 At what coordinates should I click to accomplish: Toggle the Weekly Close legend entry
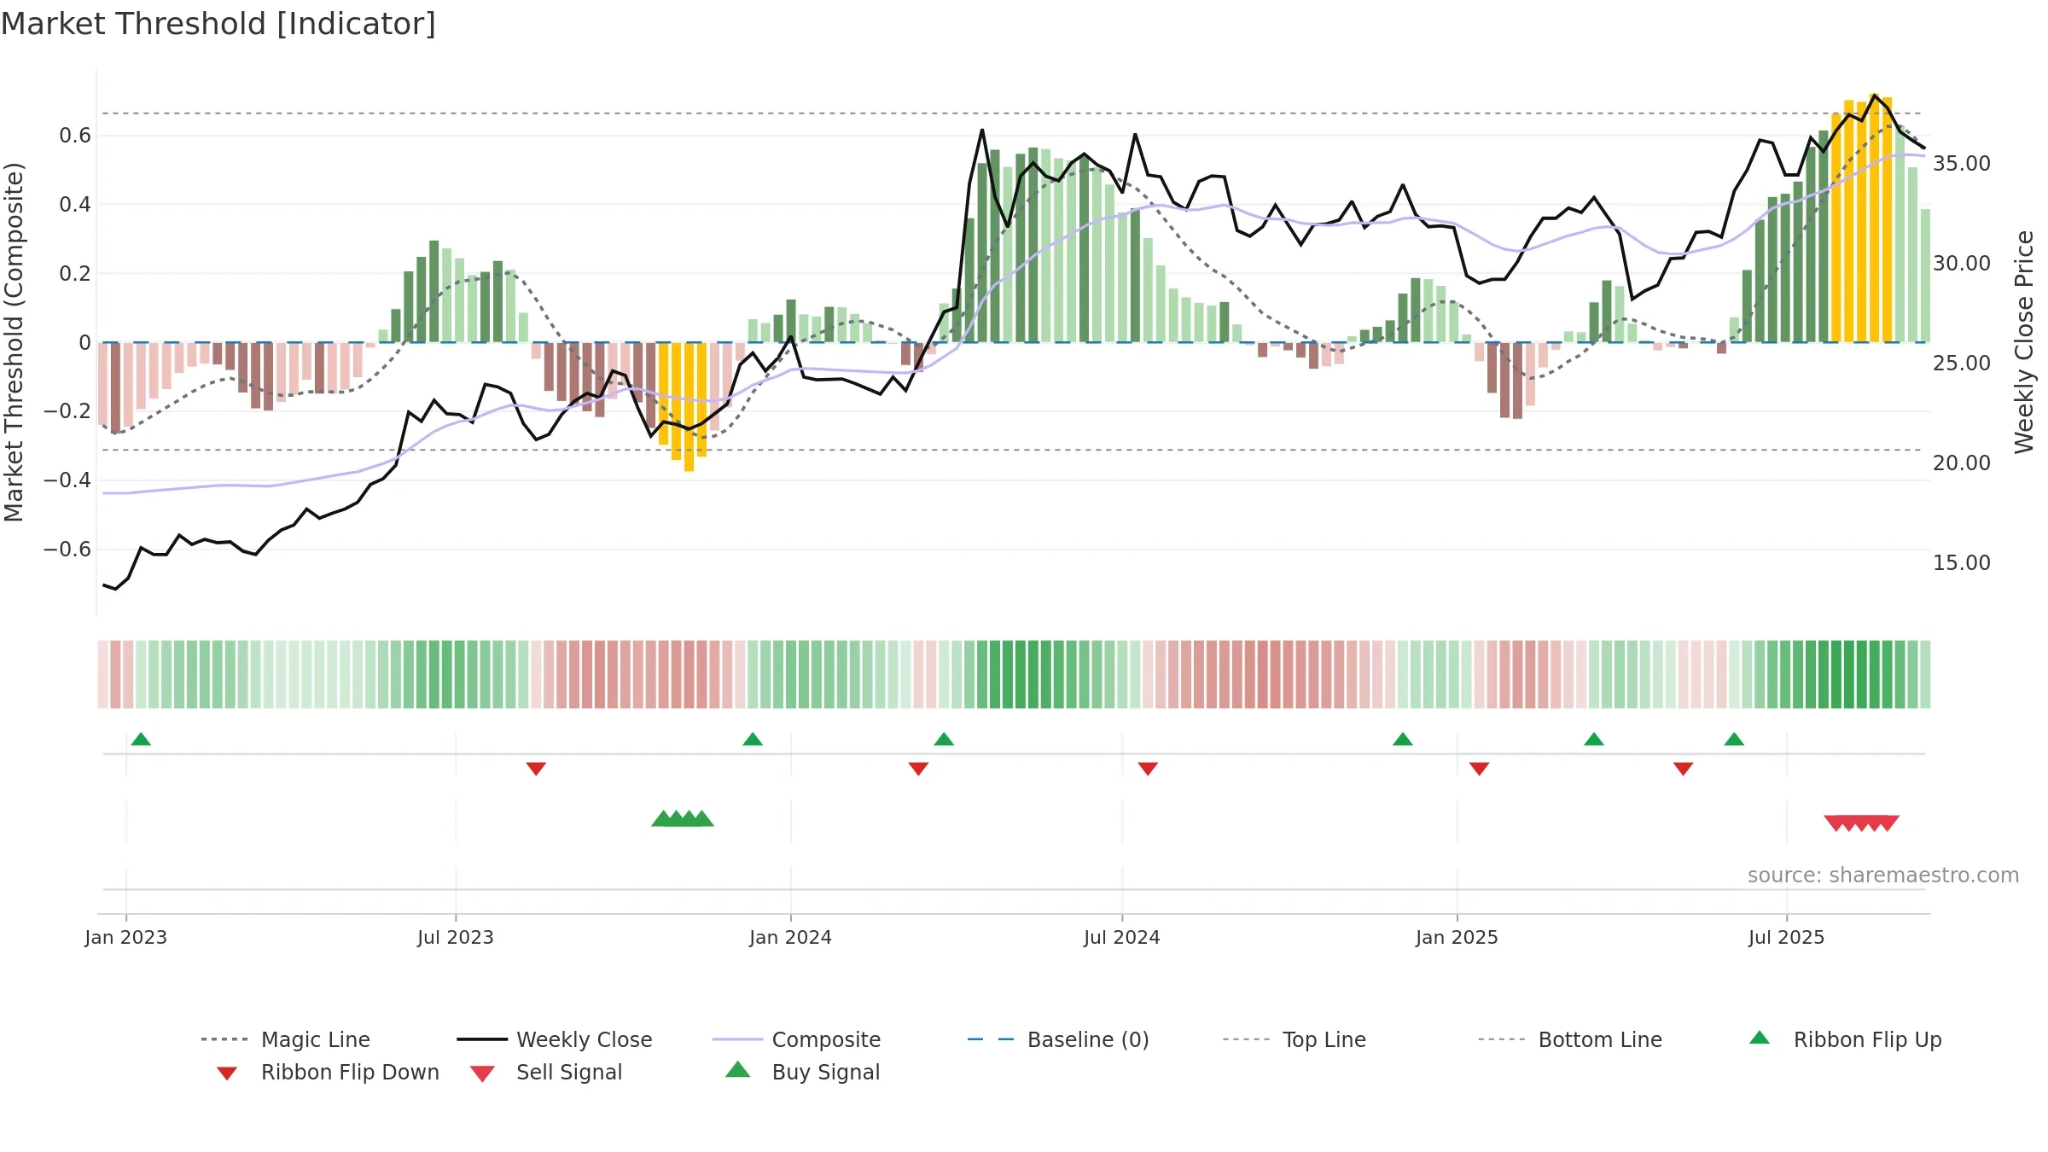click(x=554, y=1039)
